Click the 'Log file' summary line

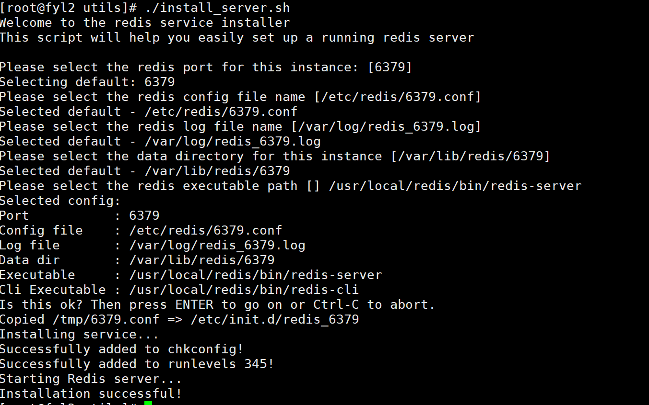pyautogui.click(x=153, y=245)
